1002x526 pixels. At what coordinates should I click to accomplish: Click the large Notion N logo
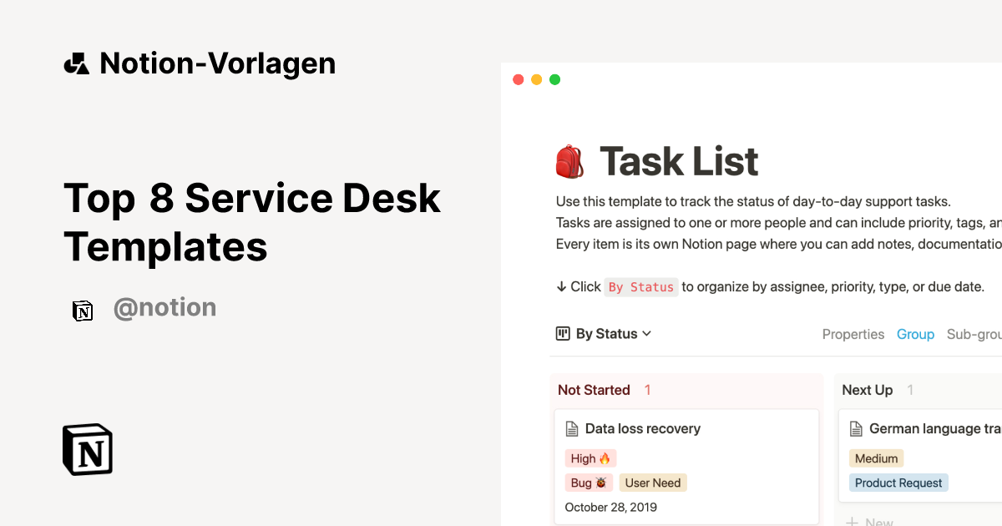click(x=86, y=449)
